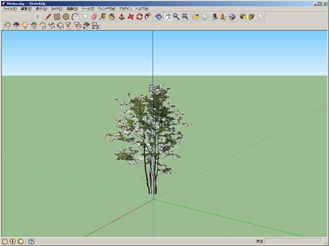Select the Move tool
The image size is (329, 246).
[131, 17]
